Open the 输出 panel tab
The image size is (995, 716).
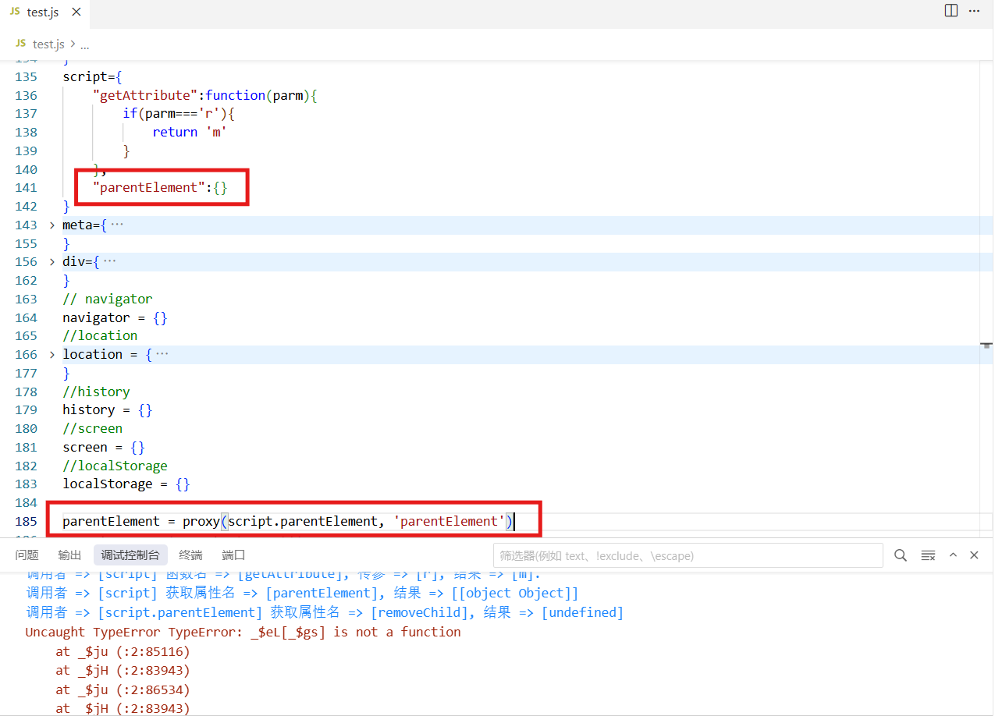[69, 555]
